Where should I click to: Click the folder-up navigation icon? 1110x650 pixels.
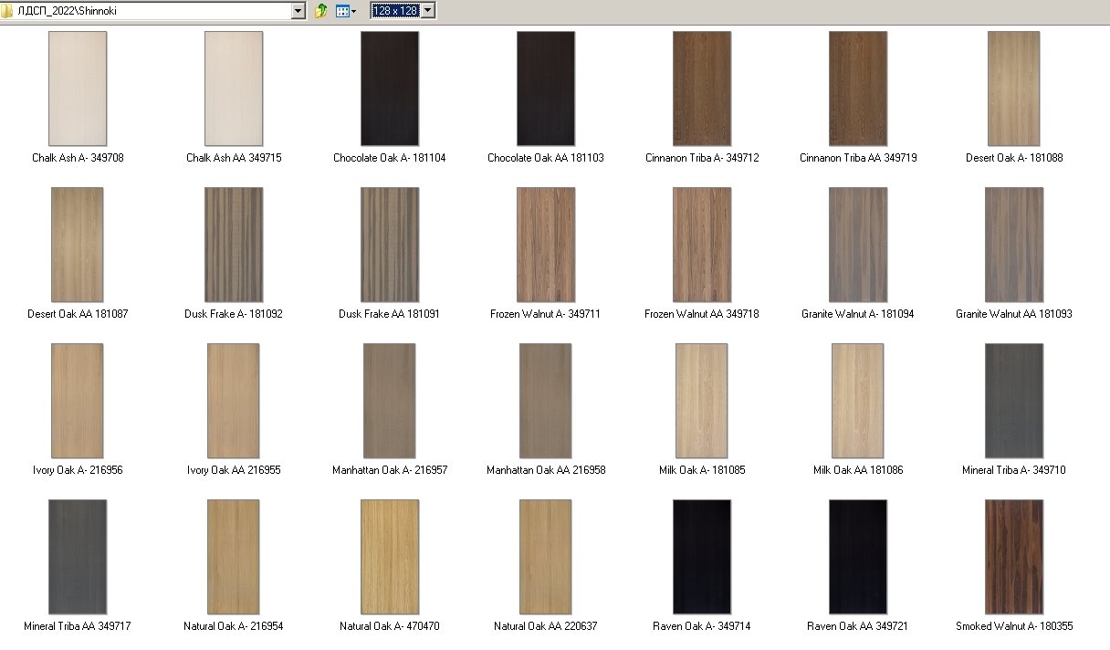point(320,11)
